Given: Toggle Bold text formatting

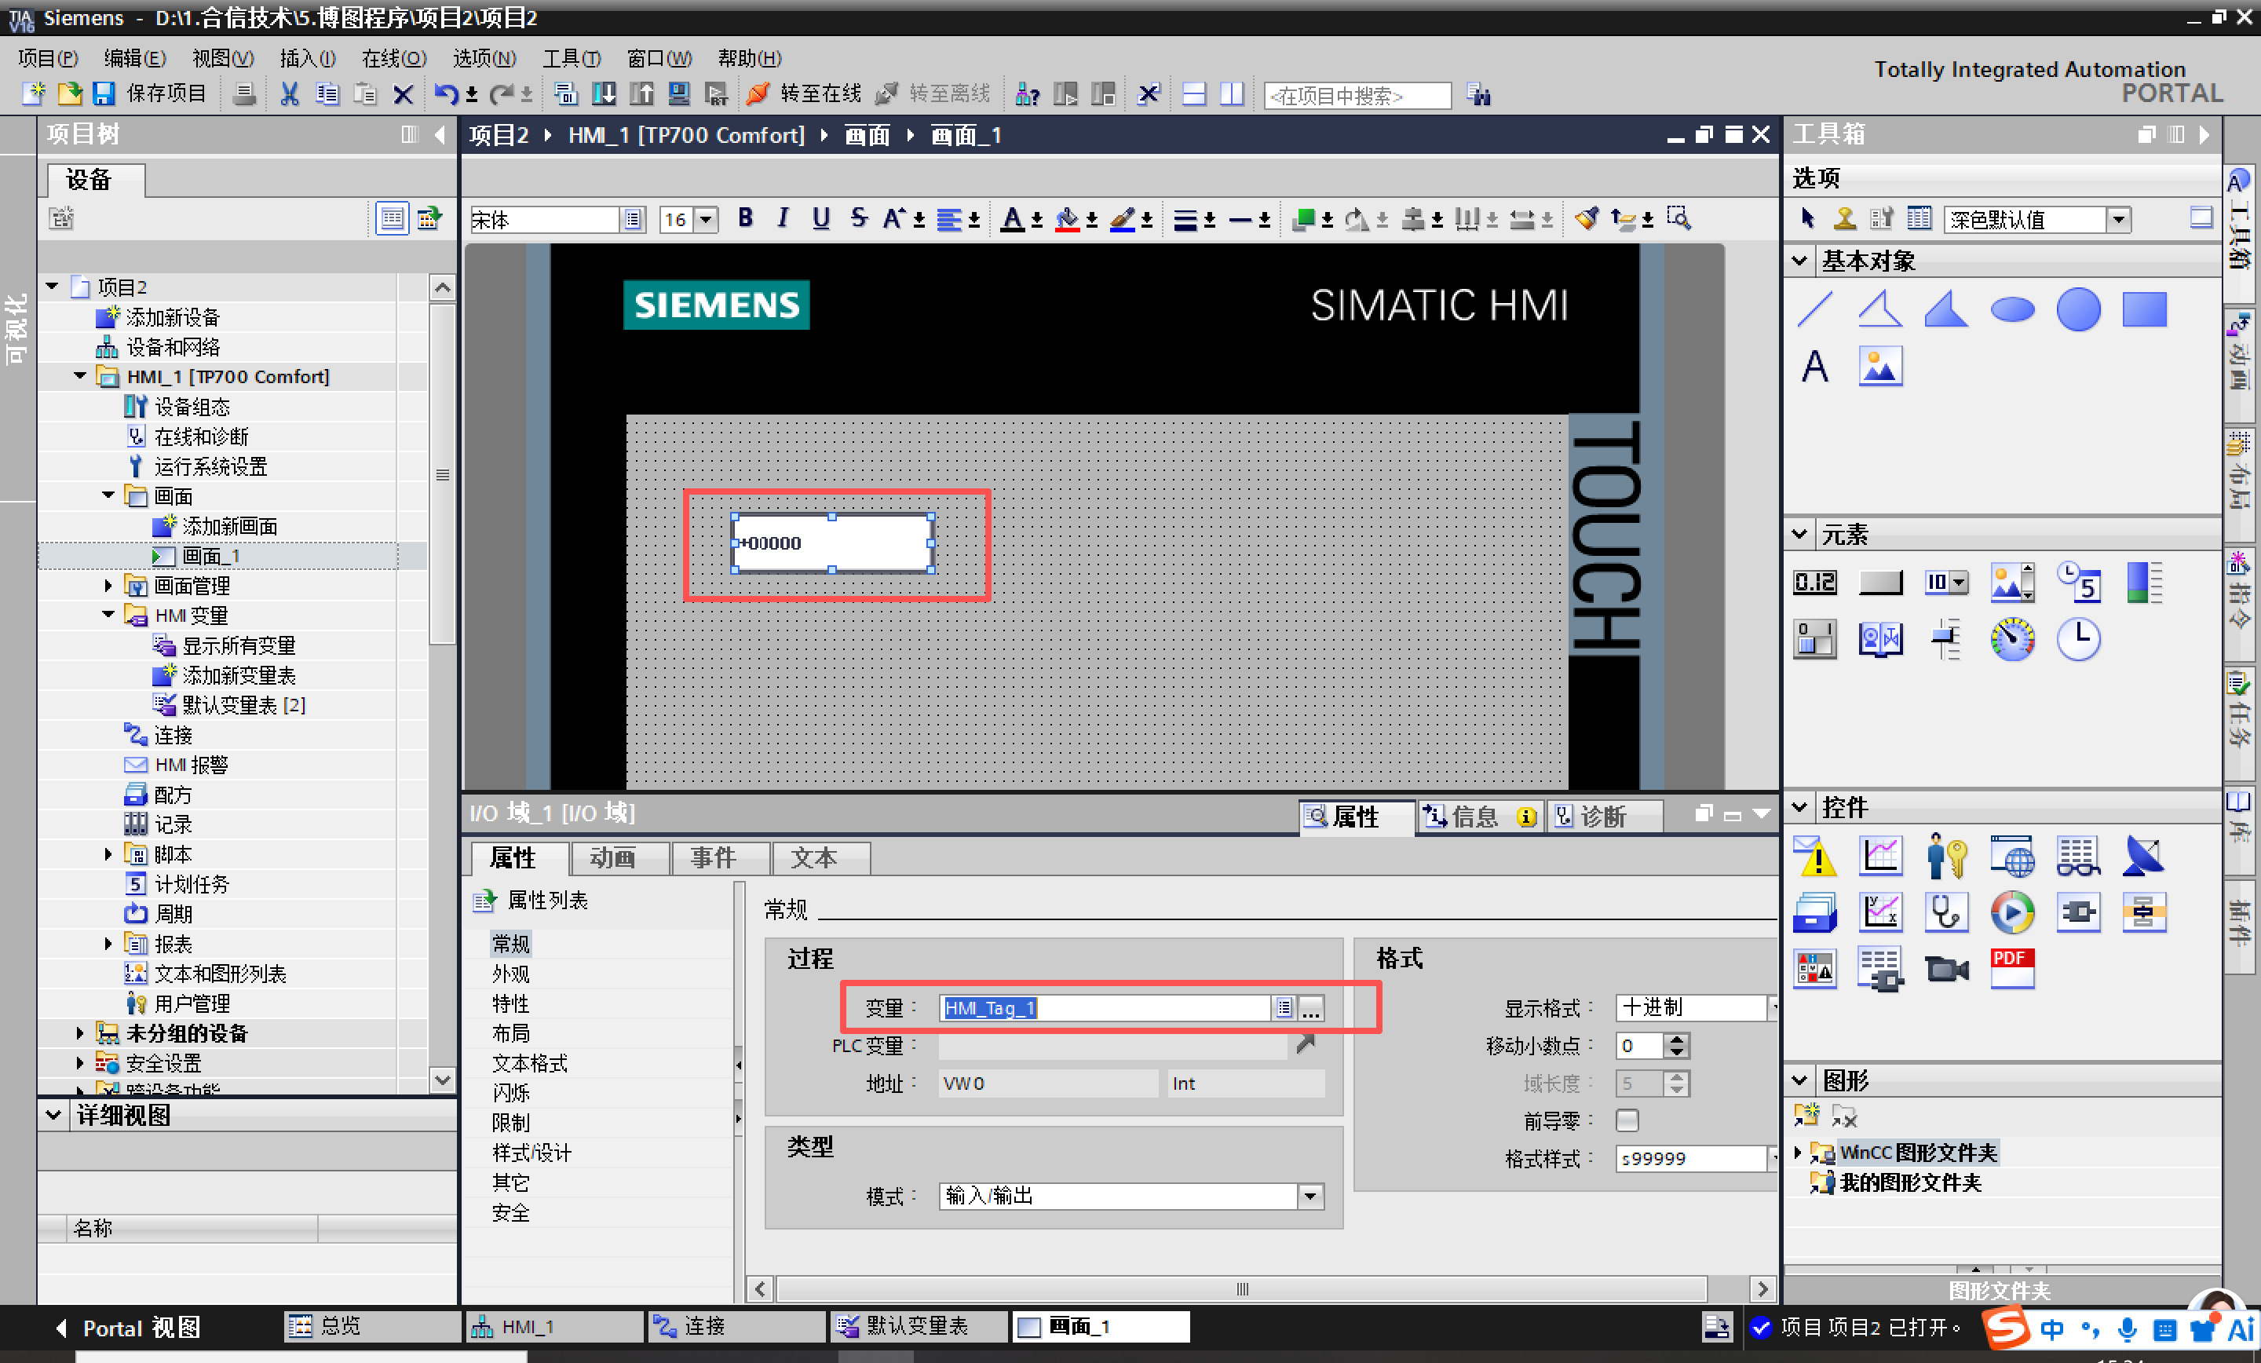Looking at the screenshot, I should (x=745, y=218).
